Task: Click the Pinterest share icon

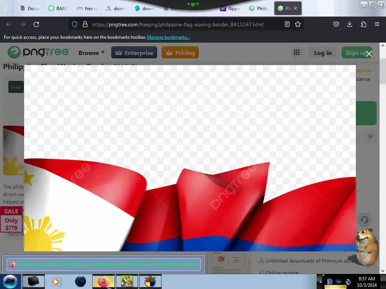Action: pyautogui.click(x=371, y=136)
